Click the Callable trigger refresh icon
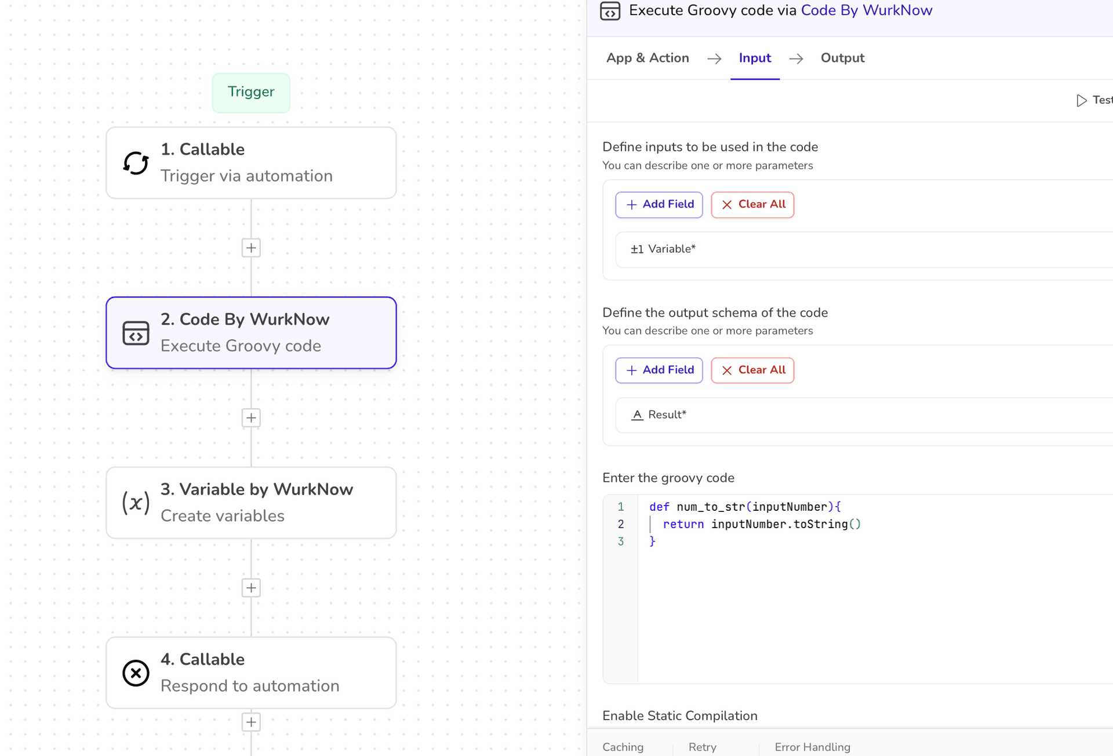Viewport: 1113px width, 756px height. [x=136, y=163]
